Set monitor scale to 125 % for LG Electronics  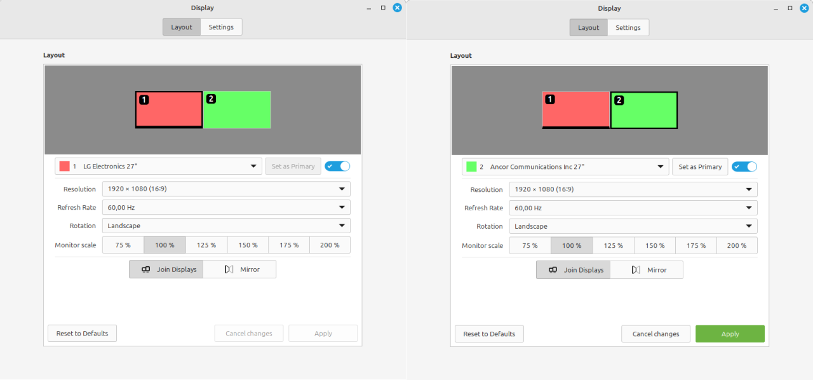click(206, 245)
